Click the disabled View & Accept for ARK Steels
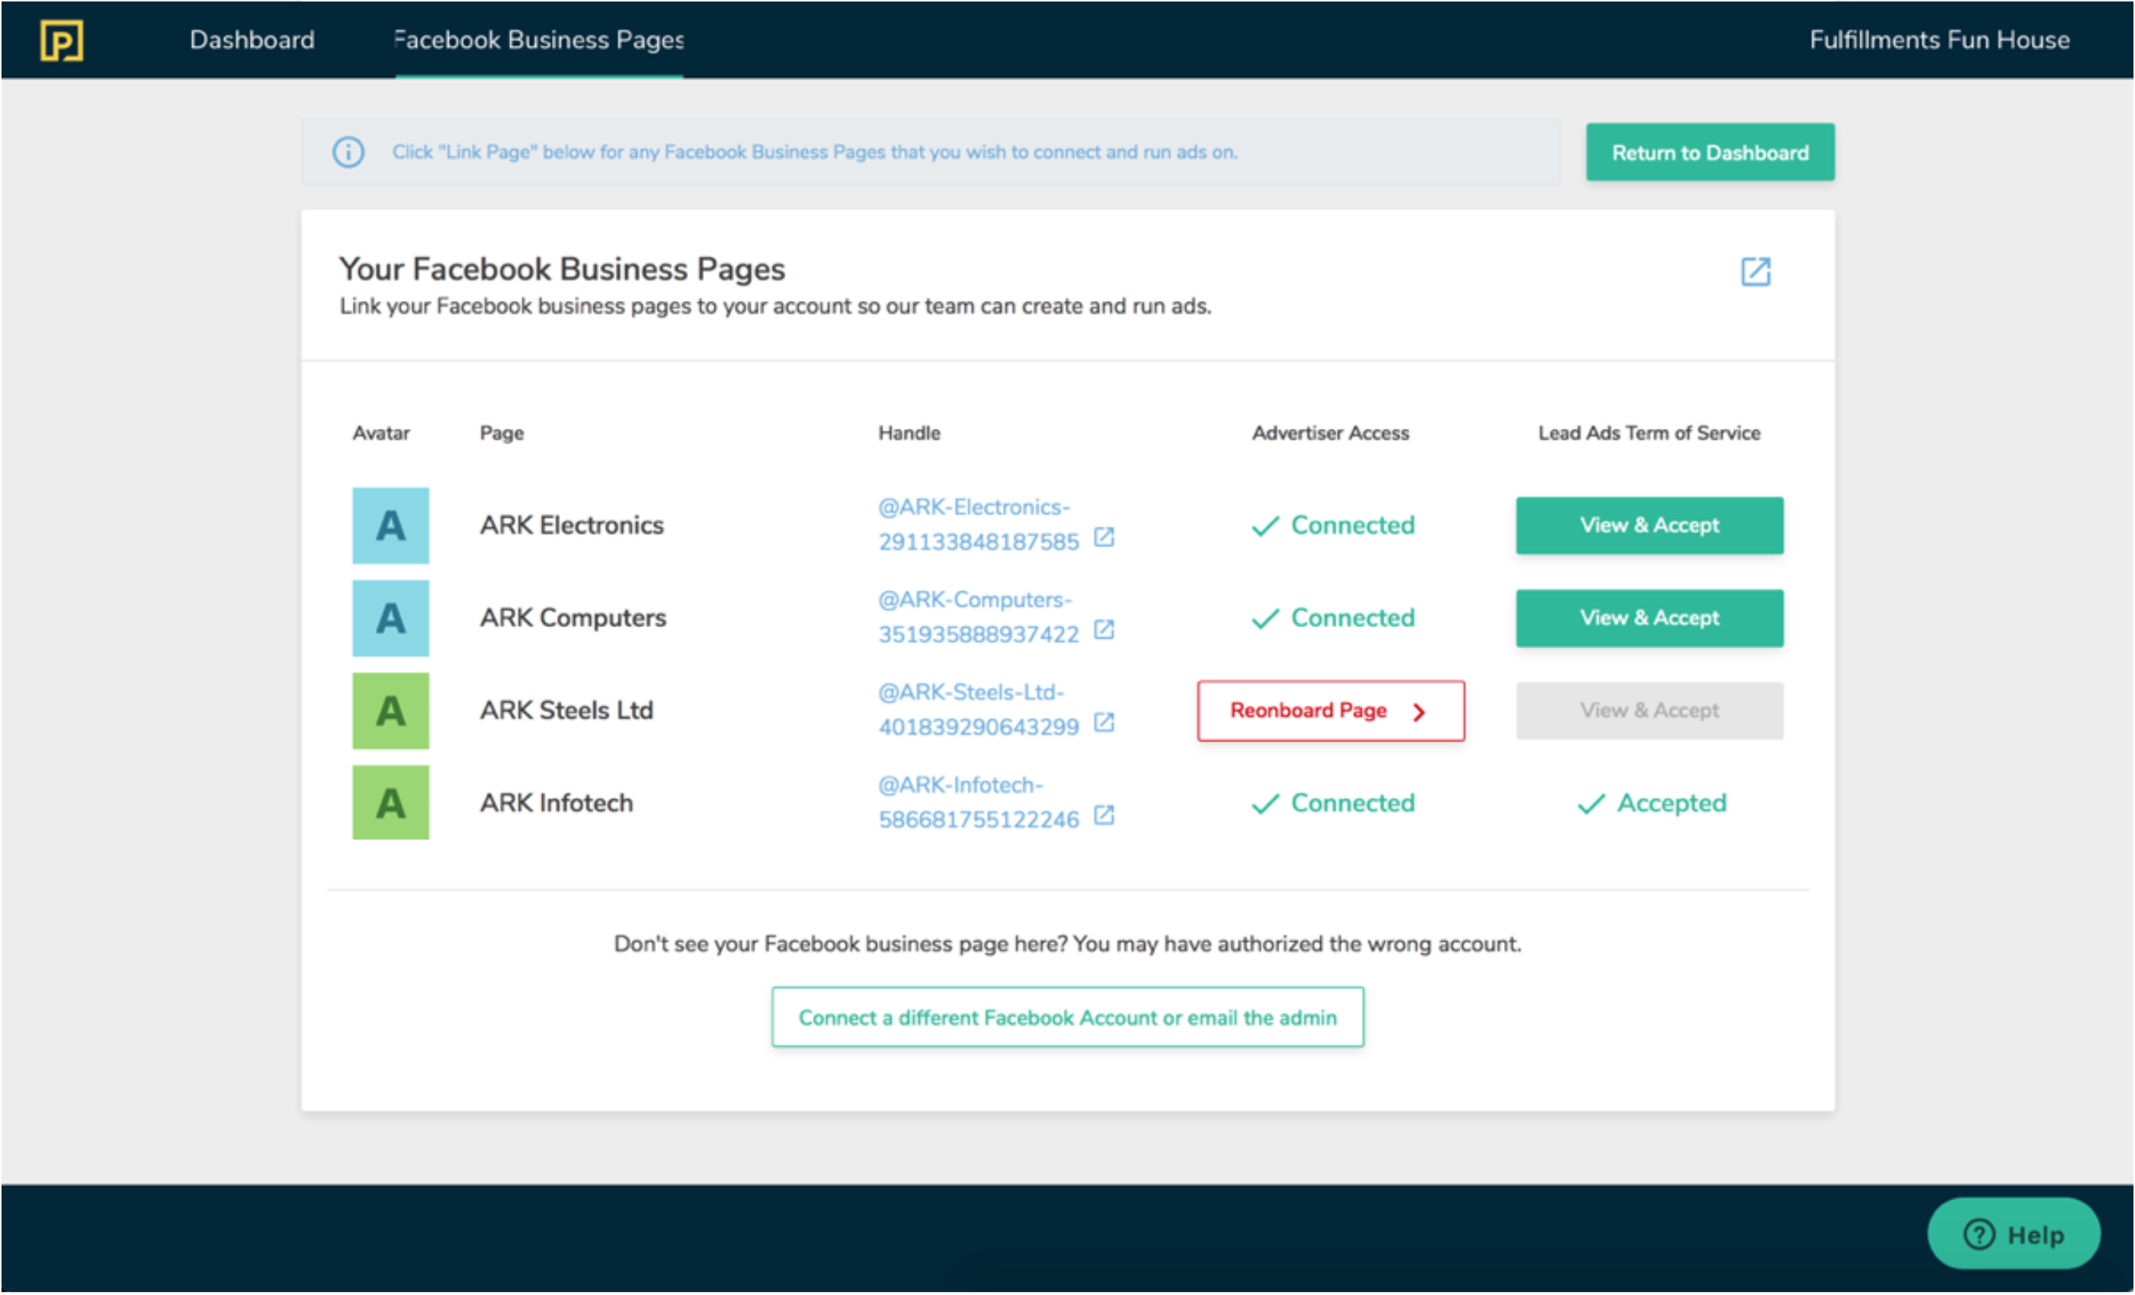Viewport: 2135px width, 1295px height. 1650,711
